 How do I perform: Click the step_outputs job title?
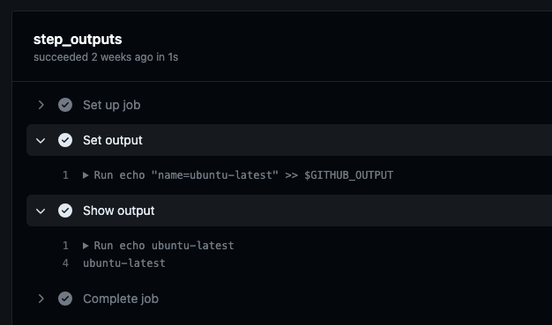point(78,40)
